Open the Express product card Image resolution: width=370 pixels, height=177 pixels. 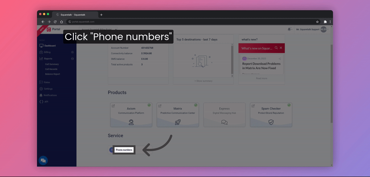[x=224, y=115]
